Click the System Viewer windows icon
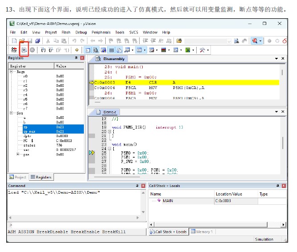This screenshot has width=297, height=252. 188,50
